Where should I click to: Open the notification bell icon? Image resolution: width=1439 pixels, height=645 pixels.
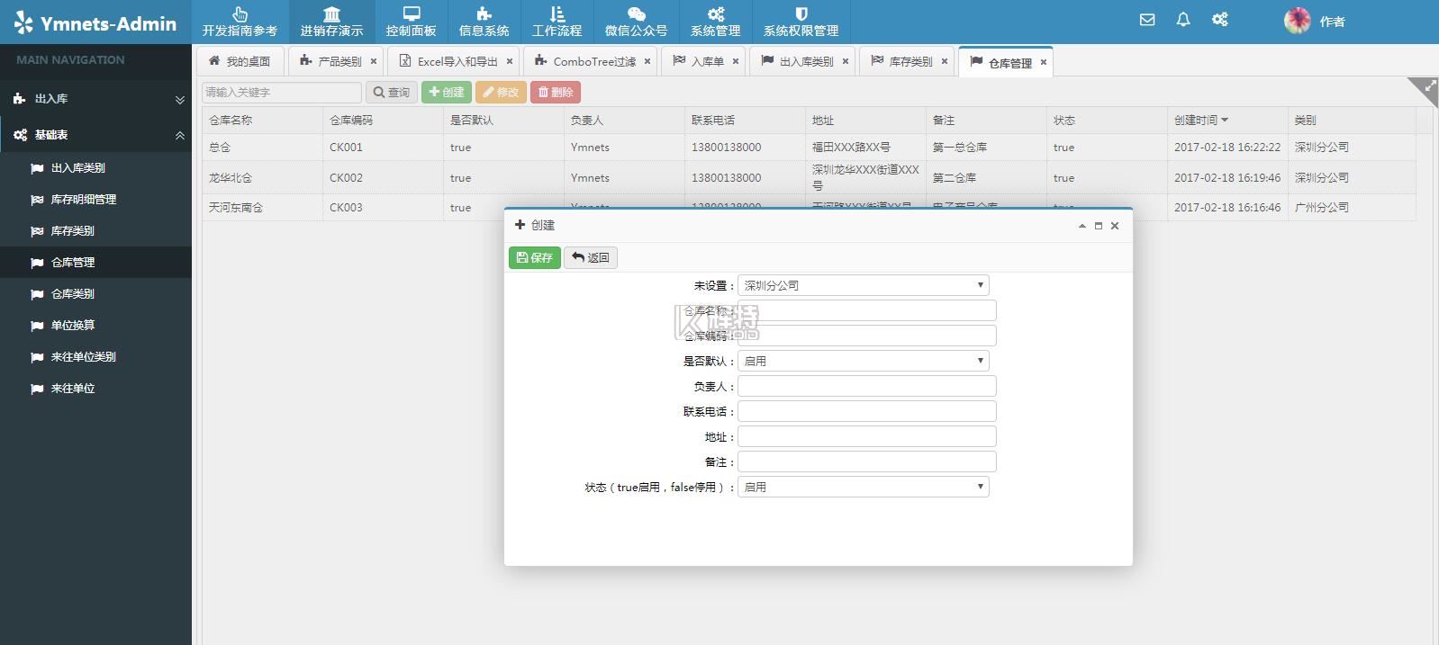(1183, 20)
